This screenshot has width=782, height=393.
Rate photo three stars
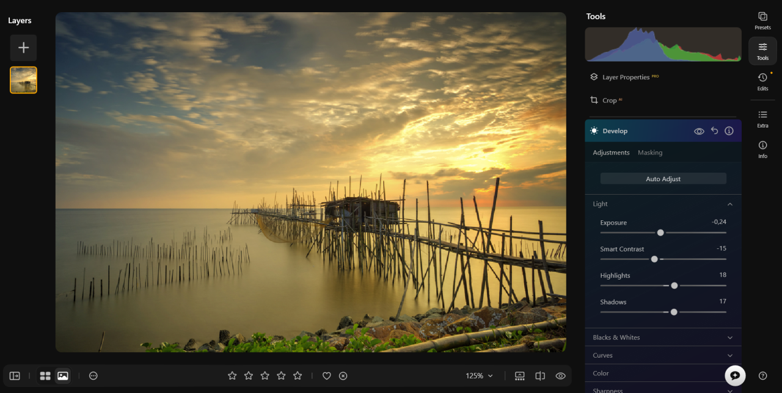(265, 376)
